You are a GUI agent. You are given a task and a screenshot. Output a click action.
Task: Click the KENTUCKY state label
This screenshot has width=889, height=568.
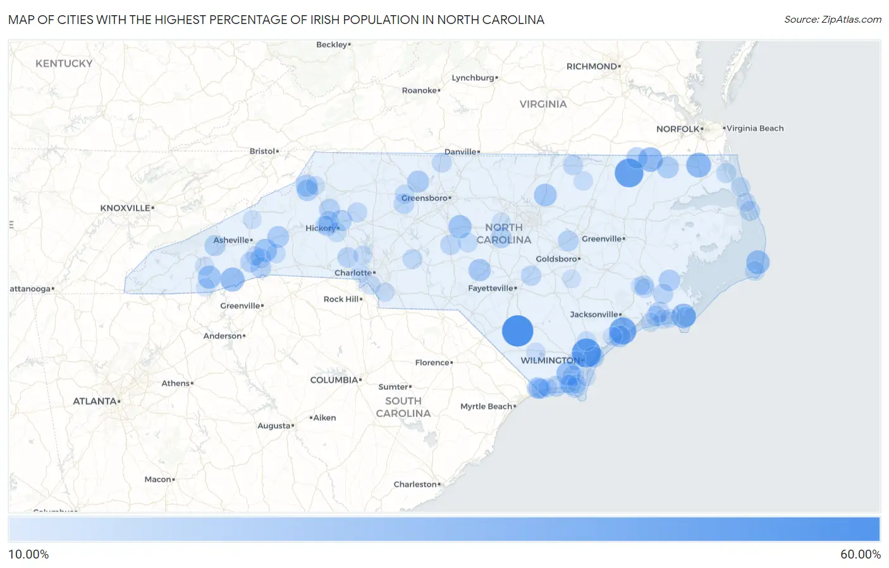[64, 63]
